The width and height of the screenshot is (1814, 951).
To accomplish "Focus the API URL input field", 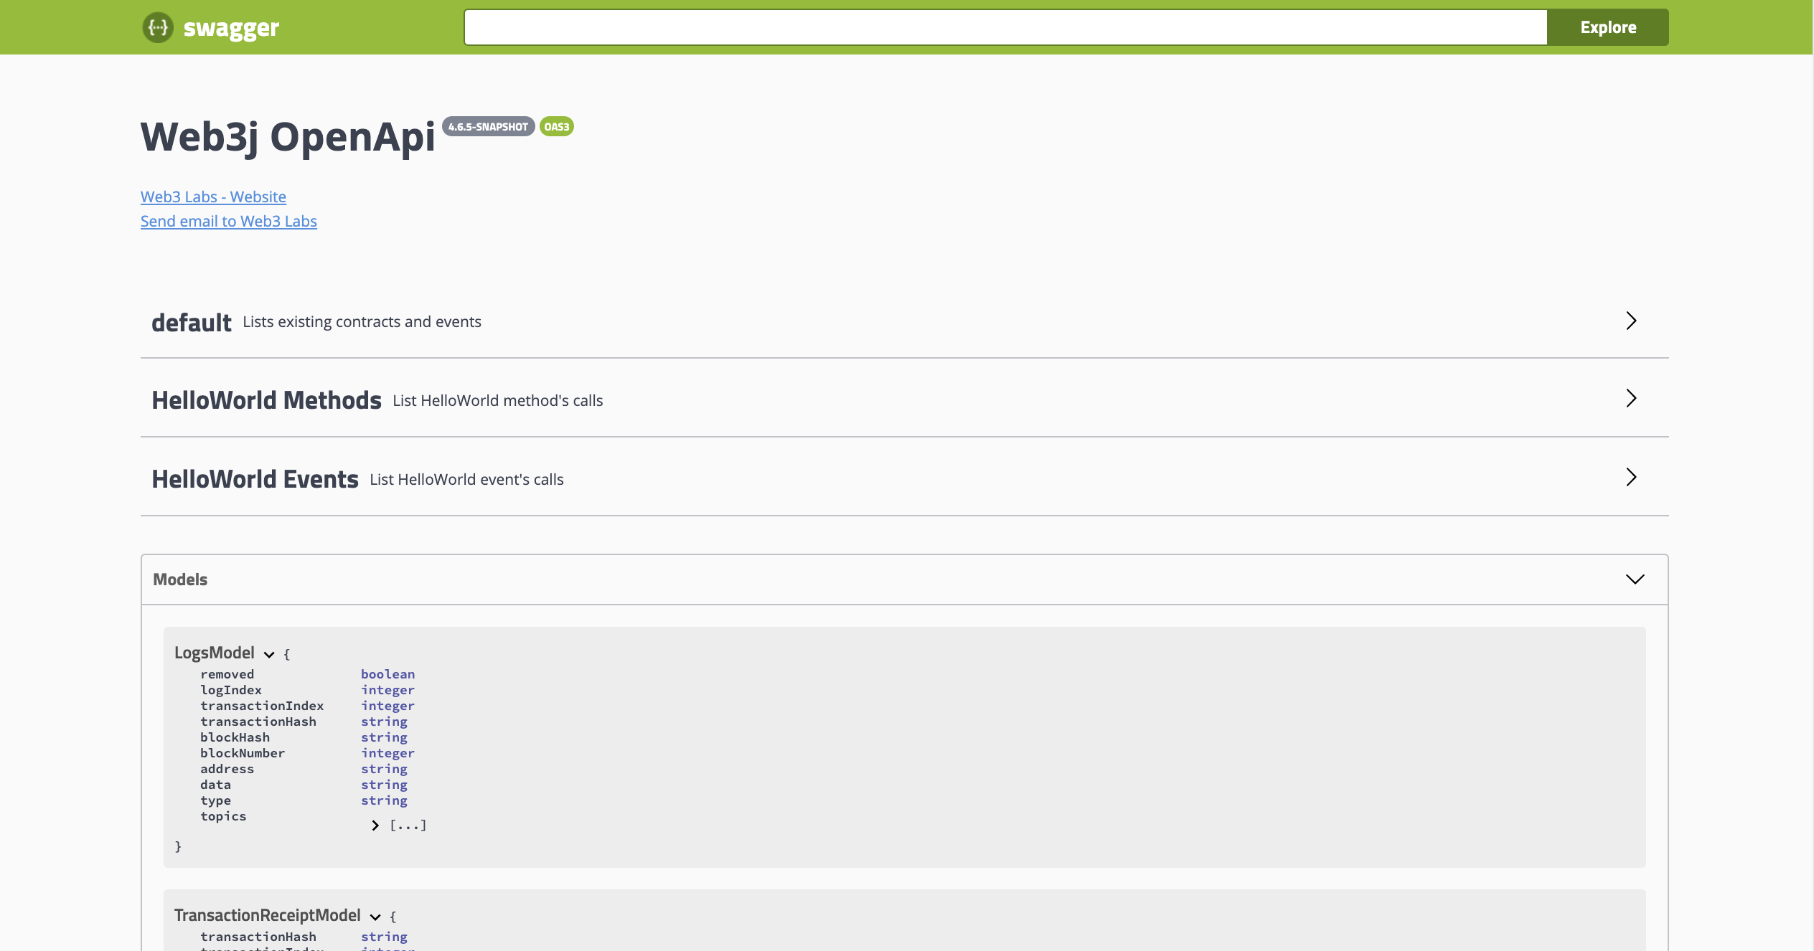I will coord(1005,27).
